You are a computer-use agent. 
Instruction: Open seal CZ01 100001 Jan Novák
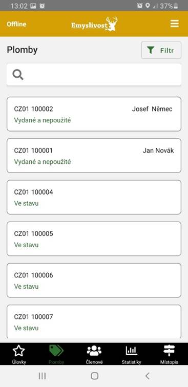[x=94, y=156]
